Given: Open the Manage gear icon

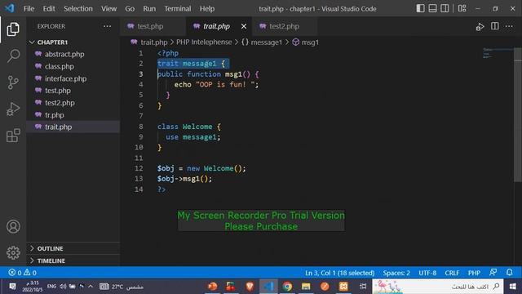Looking at the screenshot, I should 13,252.
